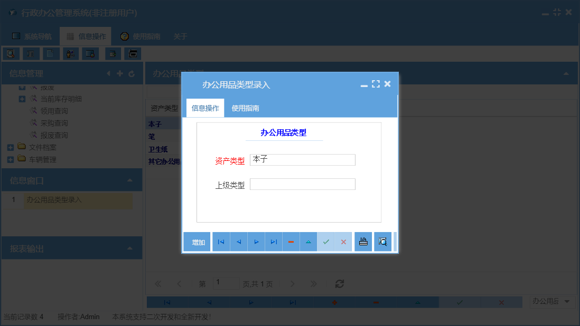The width and height of the screenshot is (580, 326).
Task: Open the print icon in the dialog toolbar
Action: click(363, 241)
